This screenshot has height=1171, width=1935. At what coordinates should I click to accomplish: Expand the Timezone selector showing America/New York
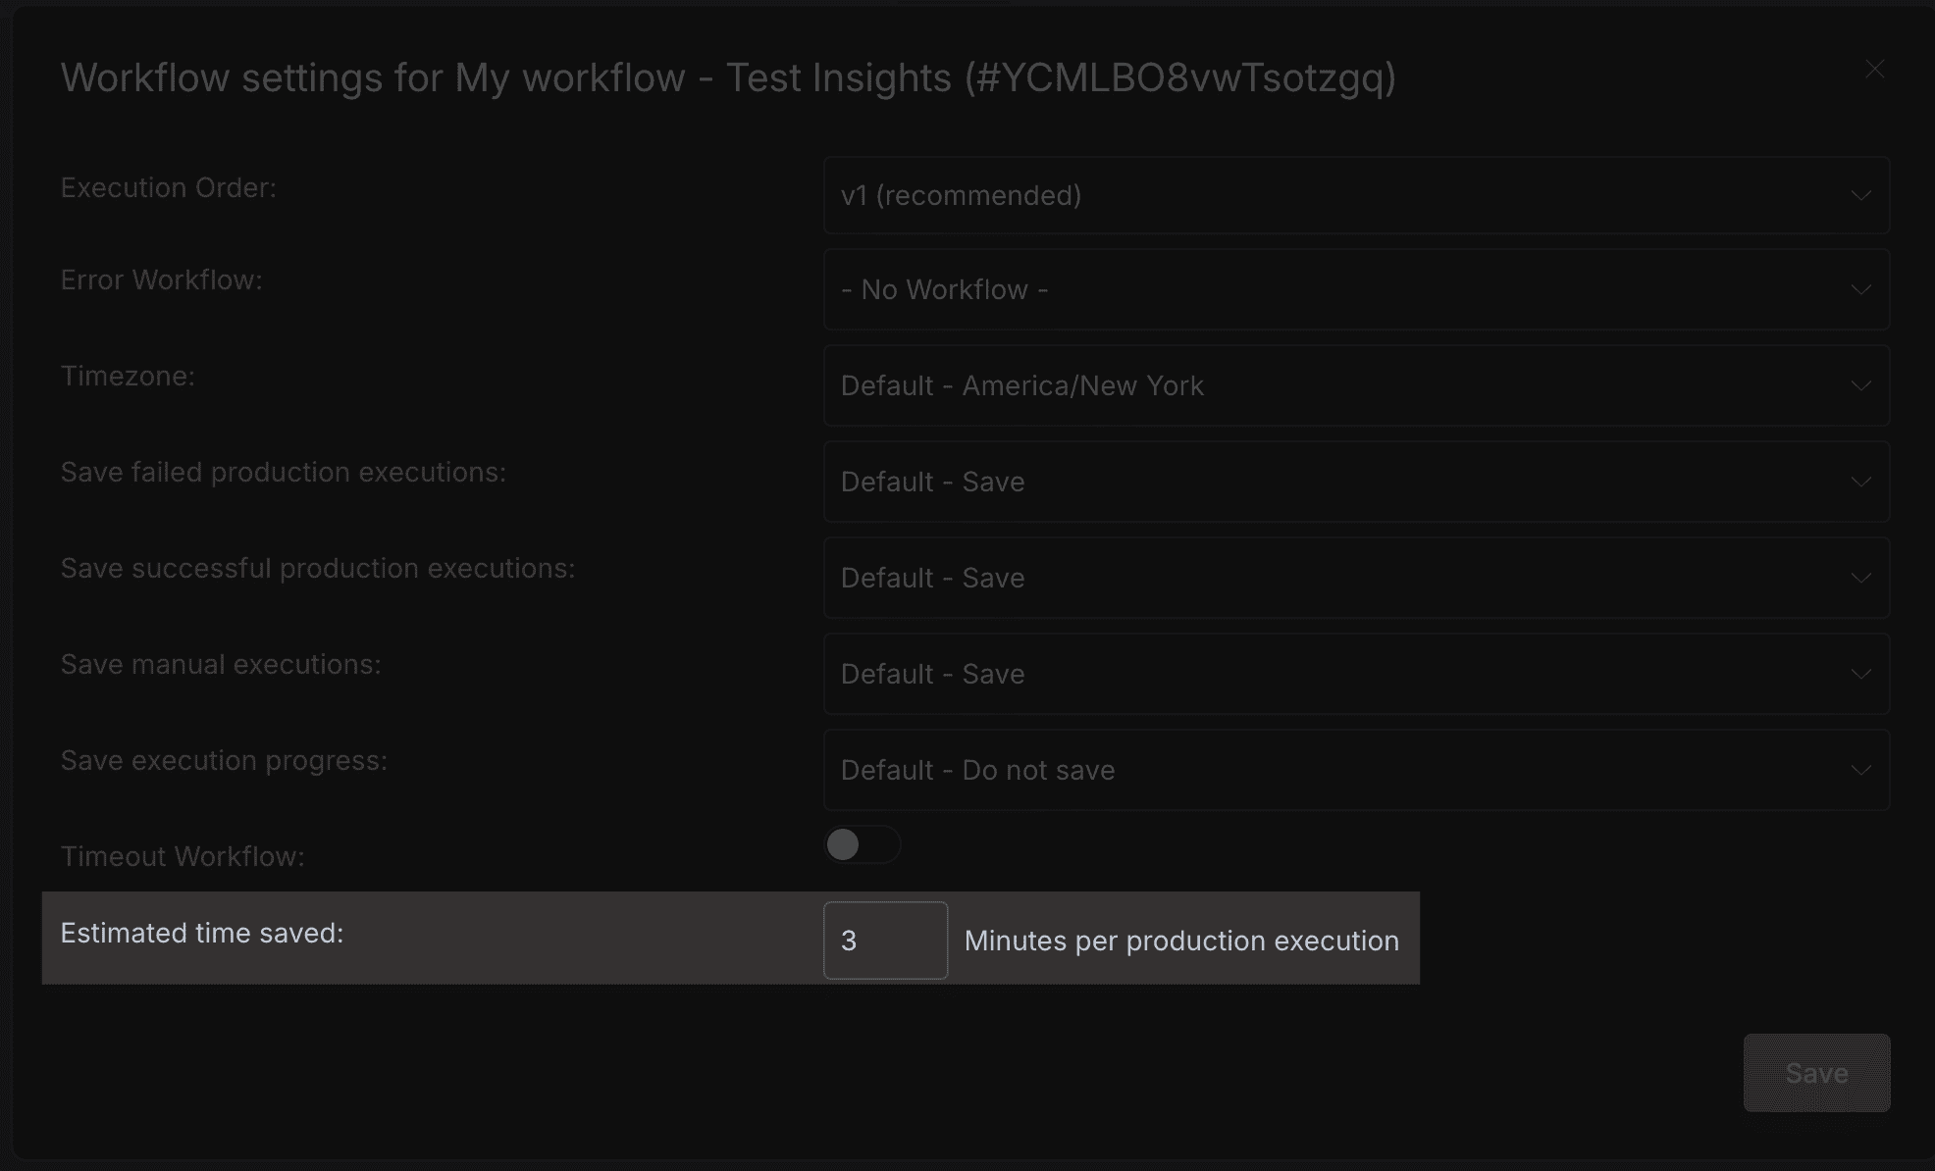[1358, 385]
